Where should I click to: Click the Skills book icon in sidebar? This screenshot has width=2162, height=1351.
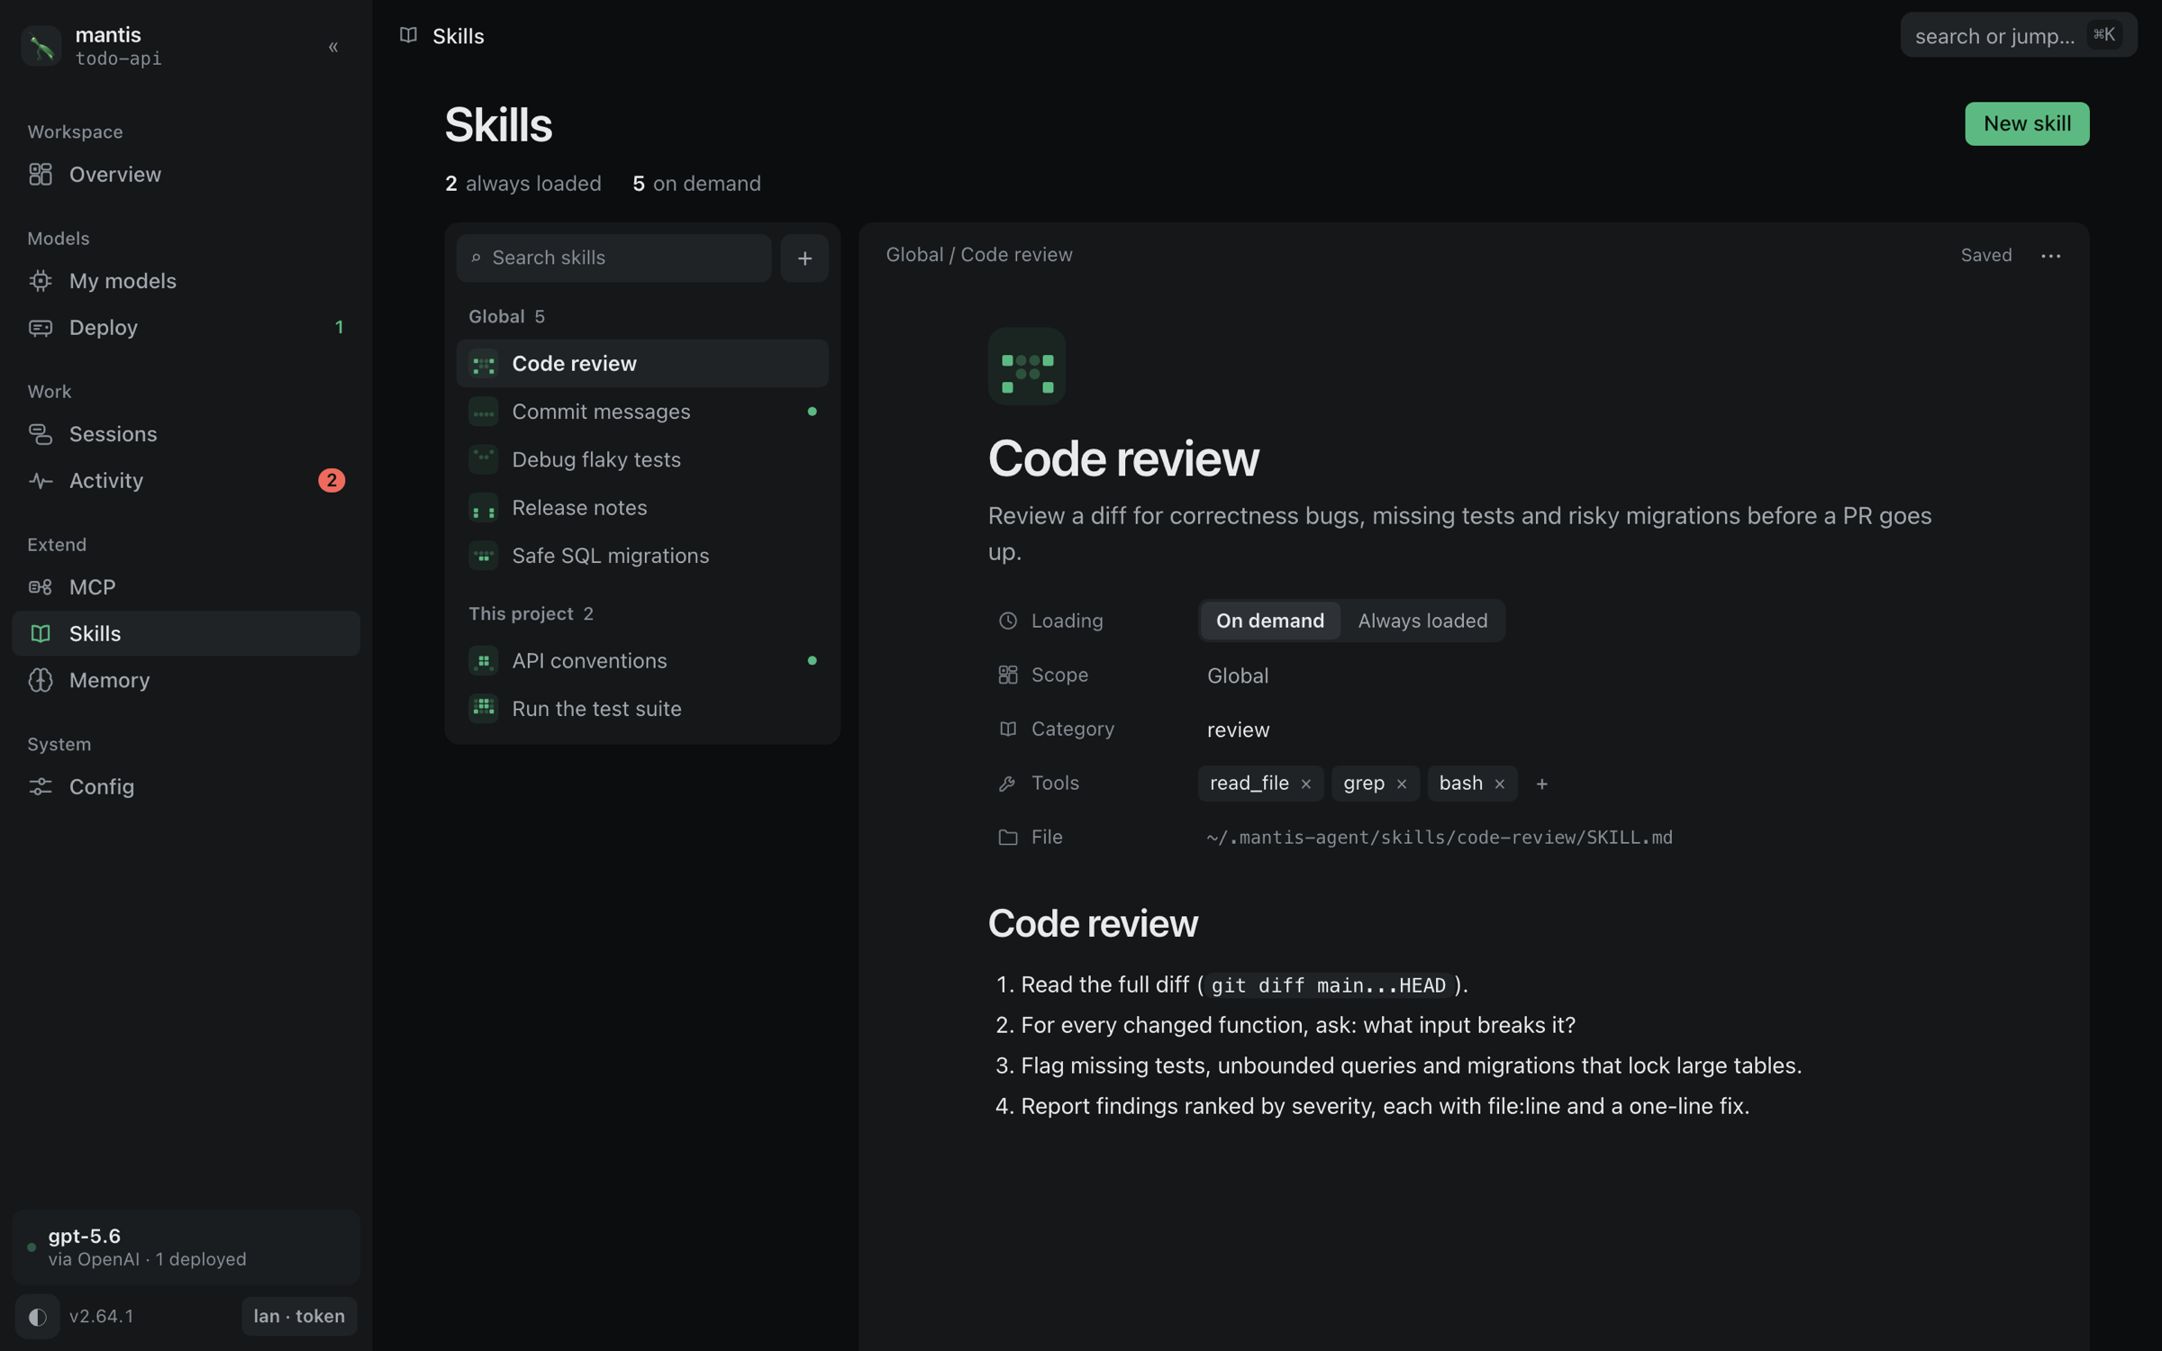point(41,633)
